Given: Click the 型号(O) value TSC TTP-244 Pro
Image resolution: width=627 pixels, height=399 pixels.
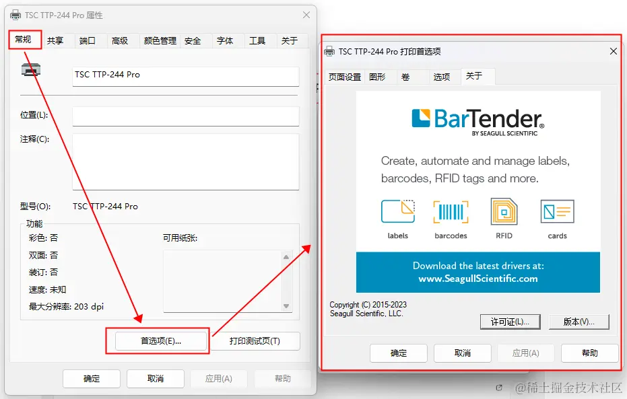Looking at the screenshot, I should tap(105, 207).
